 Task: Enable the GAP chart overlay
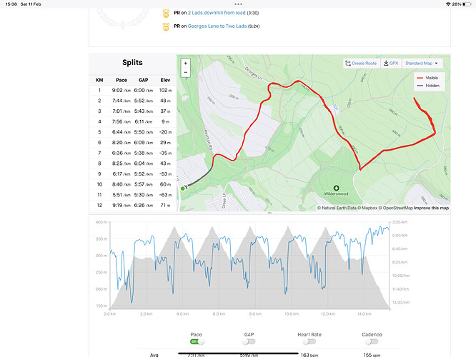[x=249, y=341]
